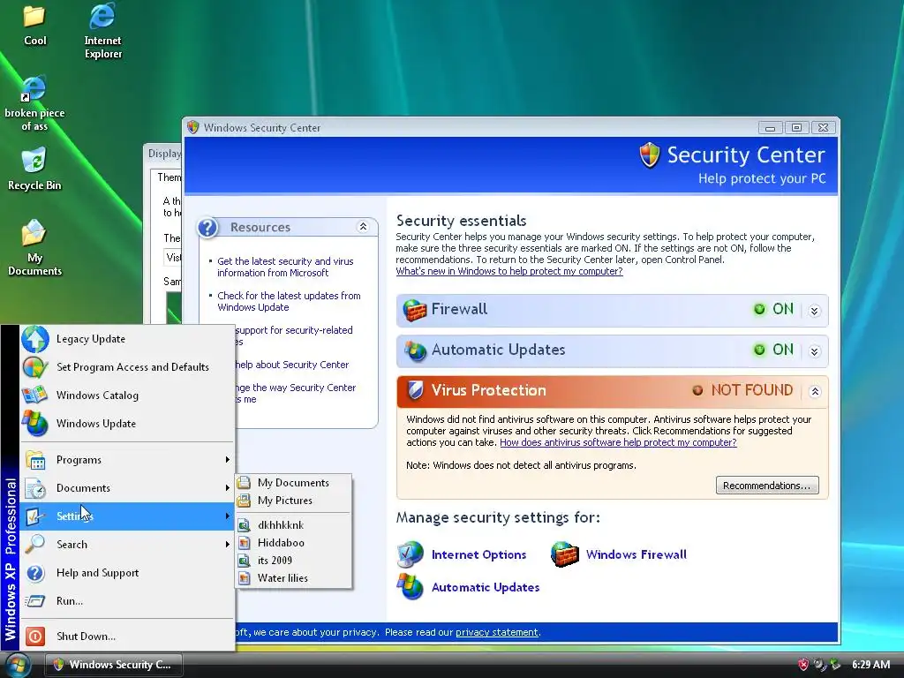Click Windows Firewall settings link
Viewport: 904px width, 678px height.
(636, 554)
